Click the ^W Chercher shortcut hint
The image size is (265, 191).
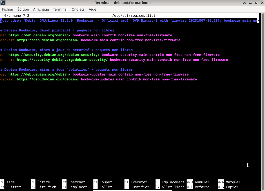[74, 182]
